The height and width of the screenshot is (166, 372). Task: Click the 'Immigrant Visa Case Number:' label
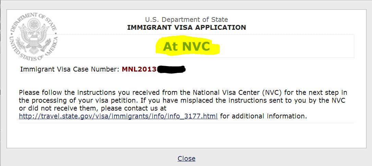point(70,69)
